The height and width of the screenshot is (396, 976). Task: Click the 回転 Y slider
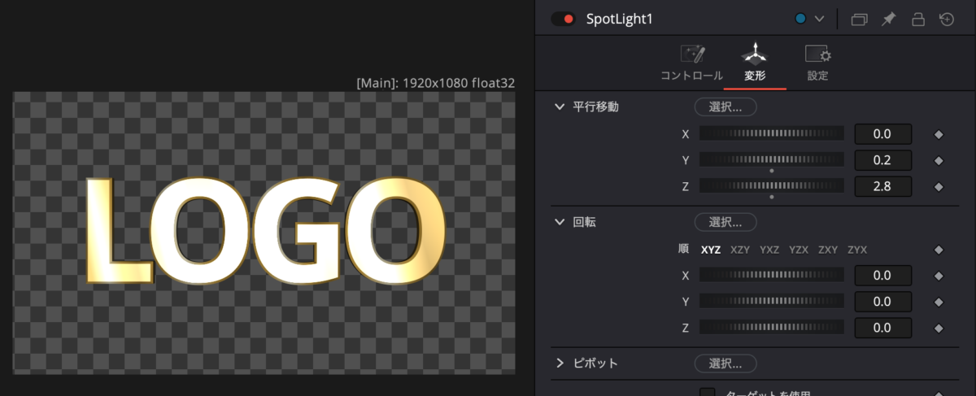(771, 301)
